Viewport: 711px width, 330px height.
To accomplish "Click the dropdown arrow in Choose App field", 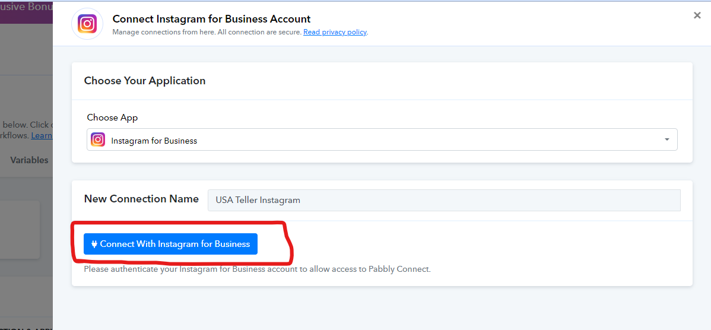I will click(x=666, y=139).
